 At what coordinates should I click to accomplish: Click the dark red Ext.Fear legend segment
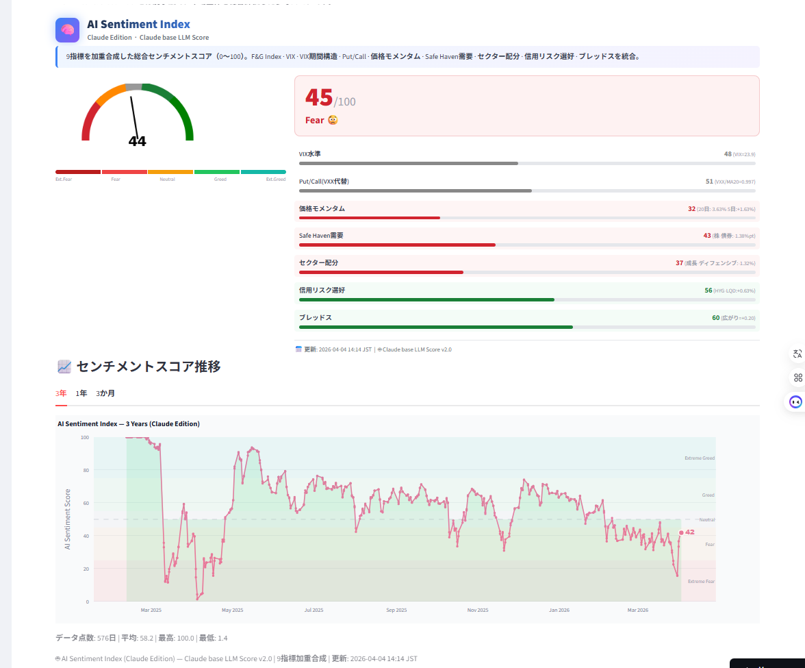point(78,172)
